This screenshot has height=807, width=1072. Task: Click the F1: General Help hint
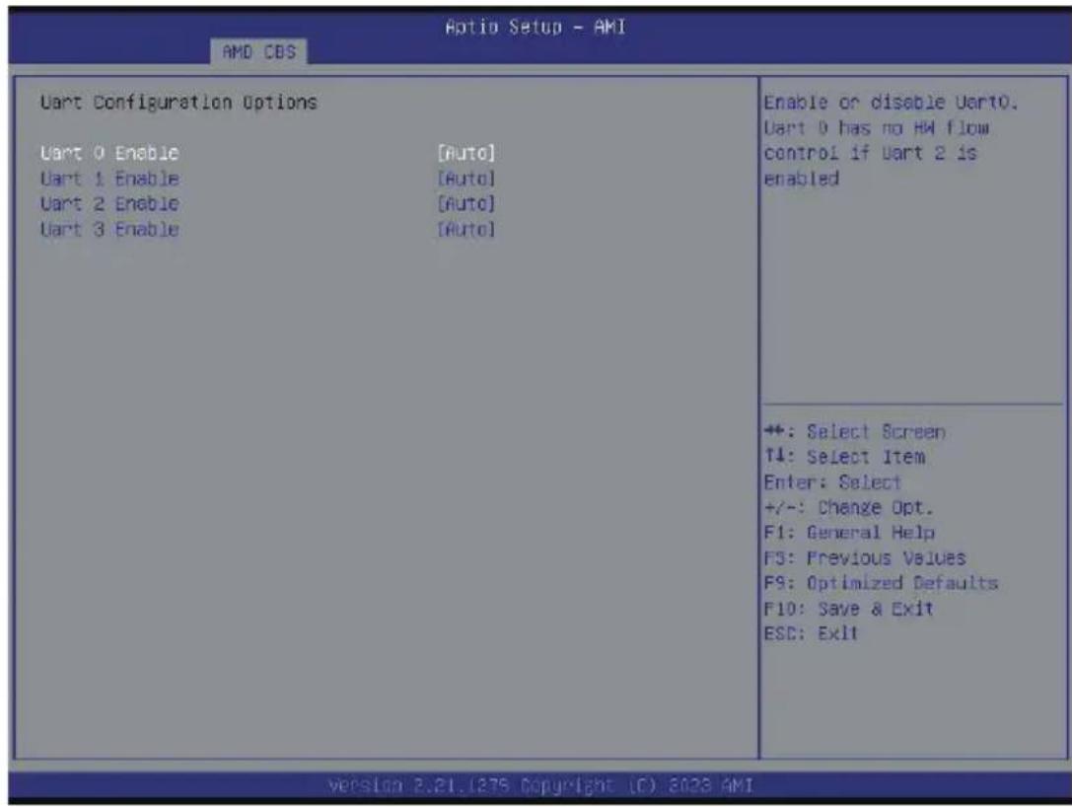coord(849,533)
